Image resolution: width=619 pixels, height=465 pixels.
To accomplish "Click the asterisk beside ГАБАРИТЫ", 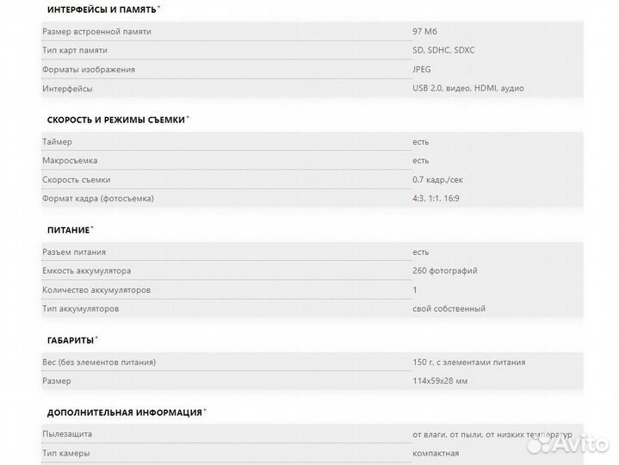I will coord(96,338).
